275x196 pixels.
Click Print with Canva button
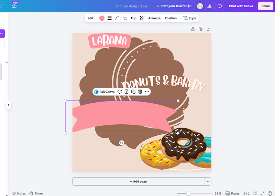[x=241, y=6]
